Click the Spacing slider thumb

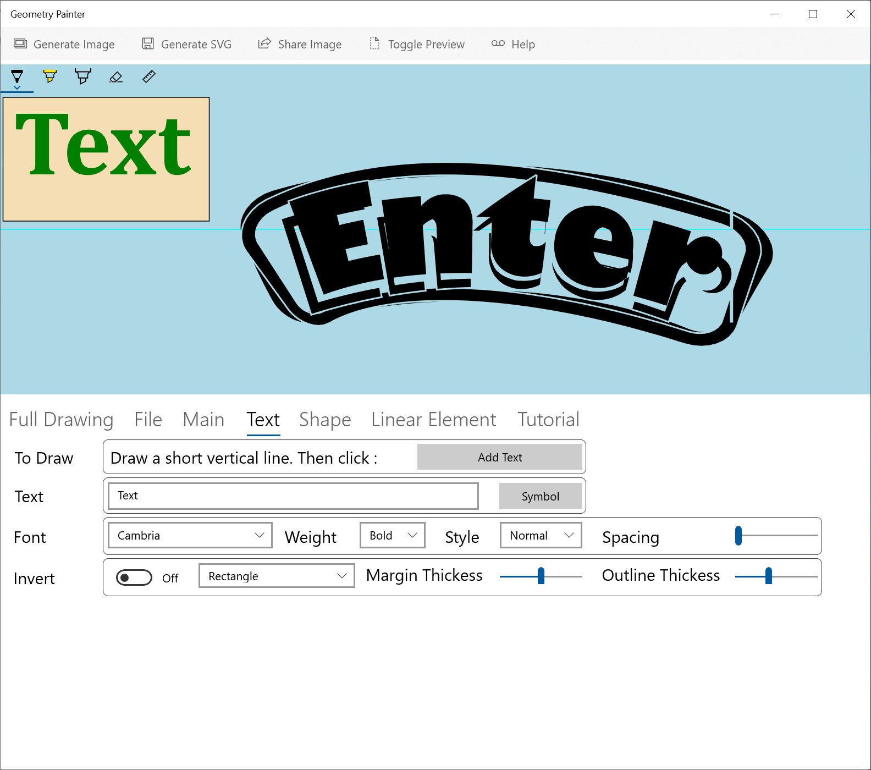738,535
